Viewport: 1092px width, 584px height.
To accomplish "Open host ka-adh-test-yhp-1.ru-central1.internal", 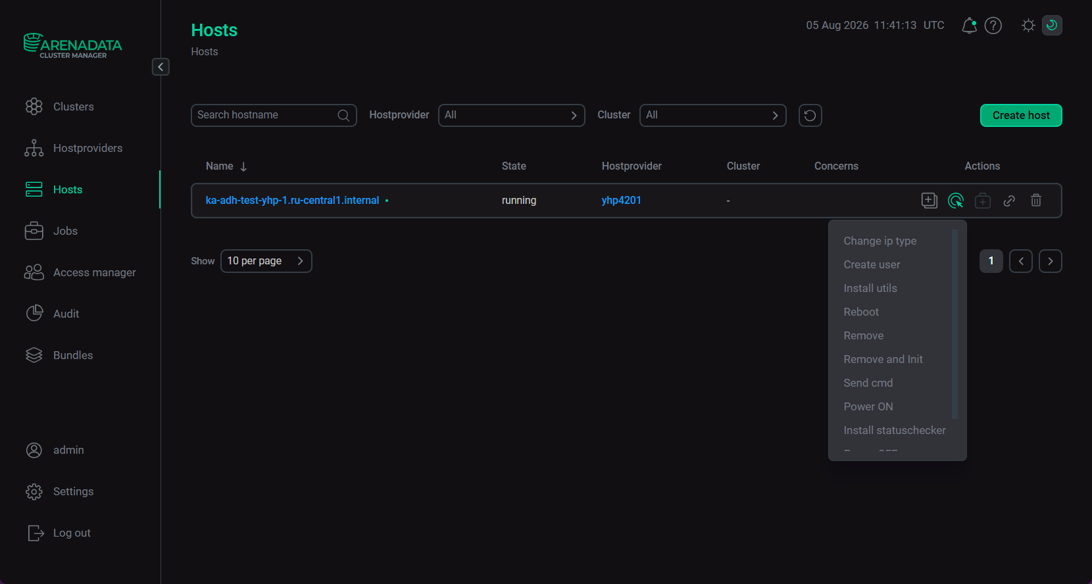I will click(293, 201).
